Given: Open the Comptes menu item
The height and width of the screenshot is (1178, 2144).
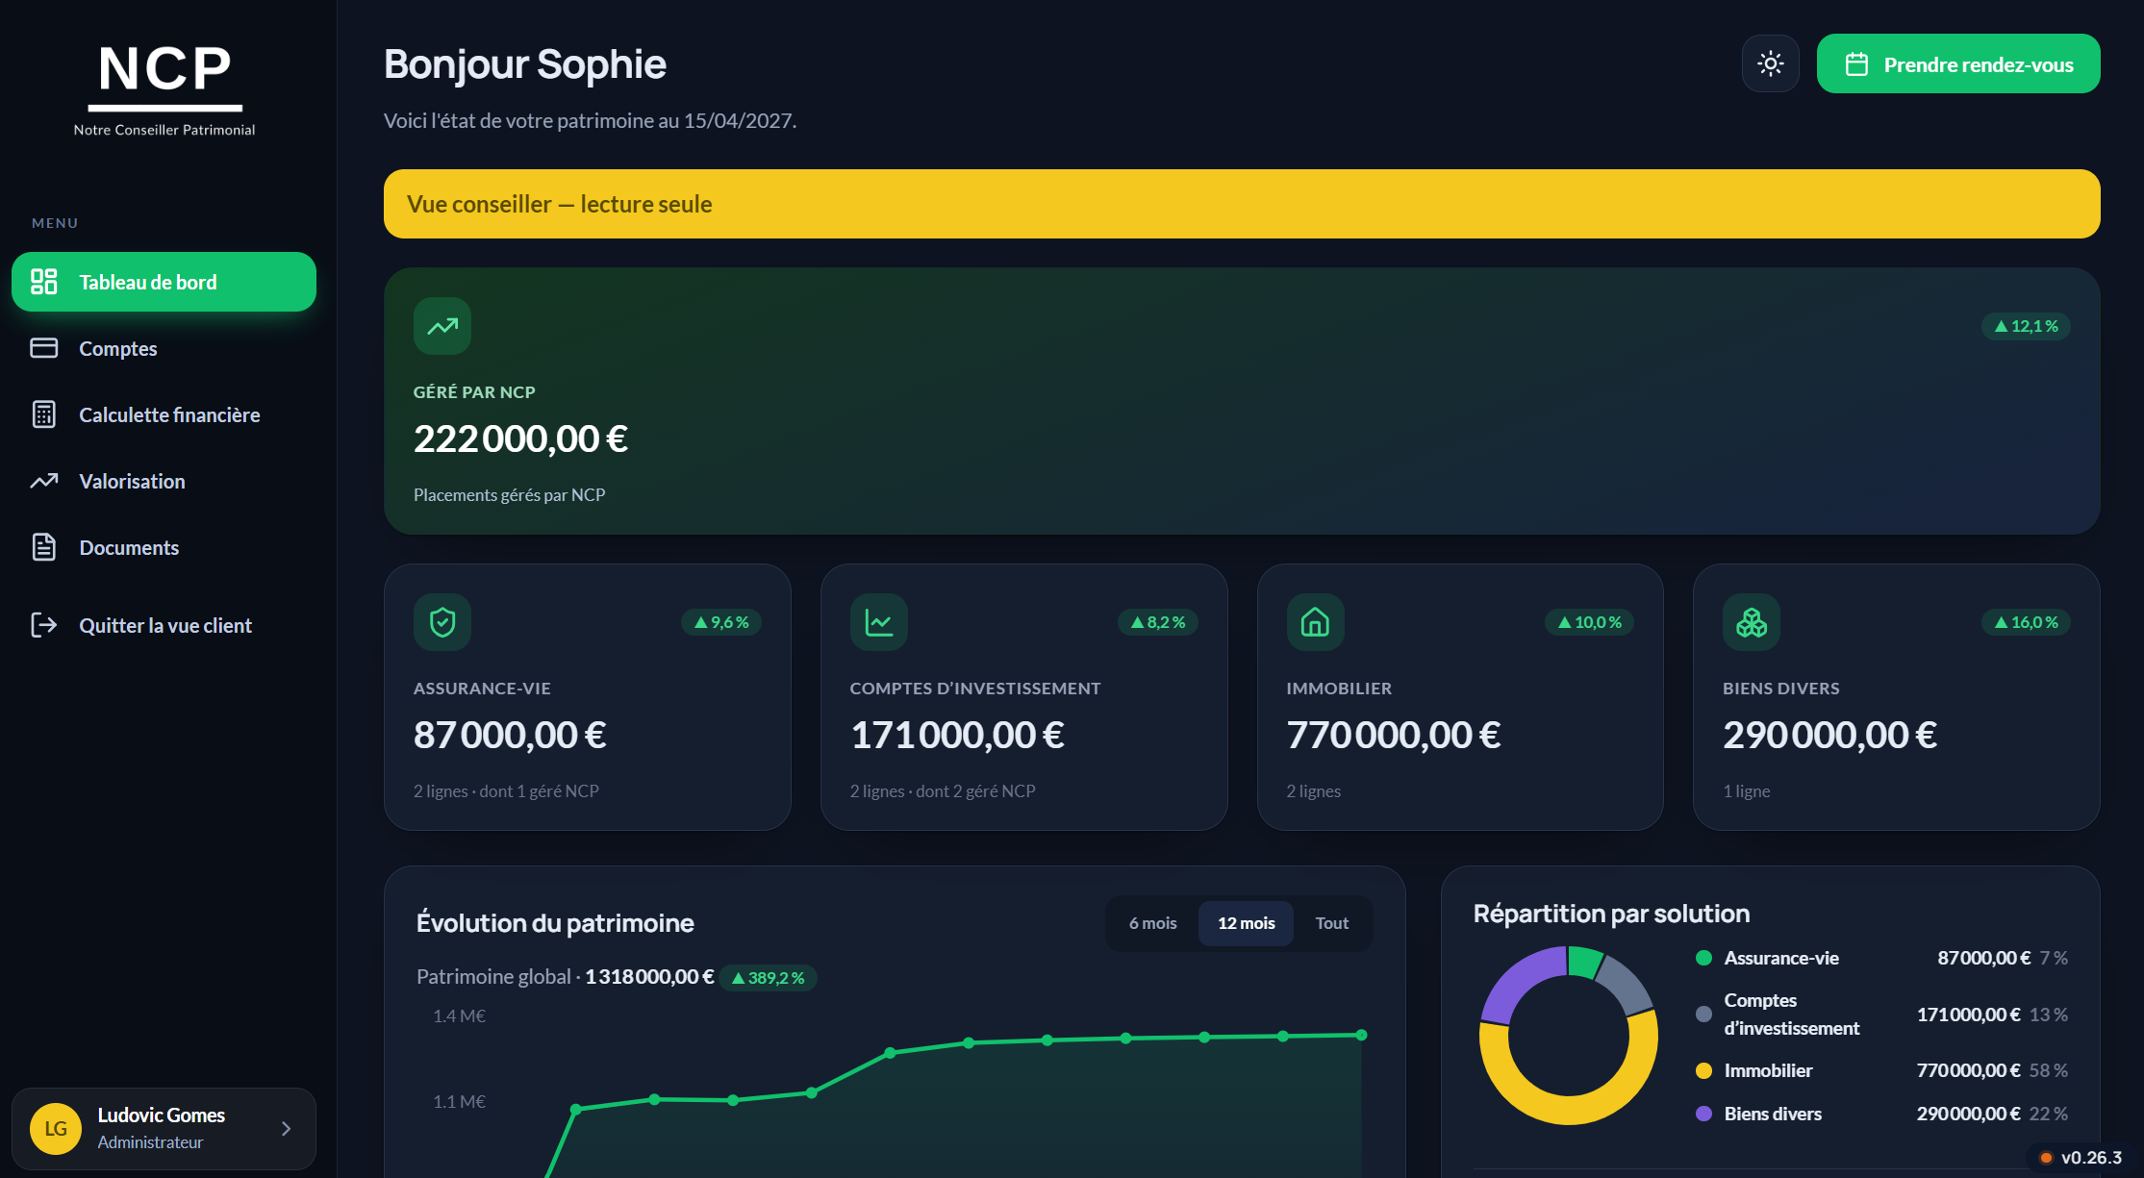Looking at the screenshot, I should (x=164, y=348).
